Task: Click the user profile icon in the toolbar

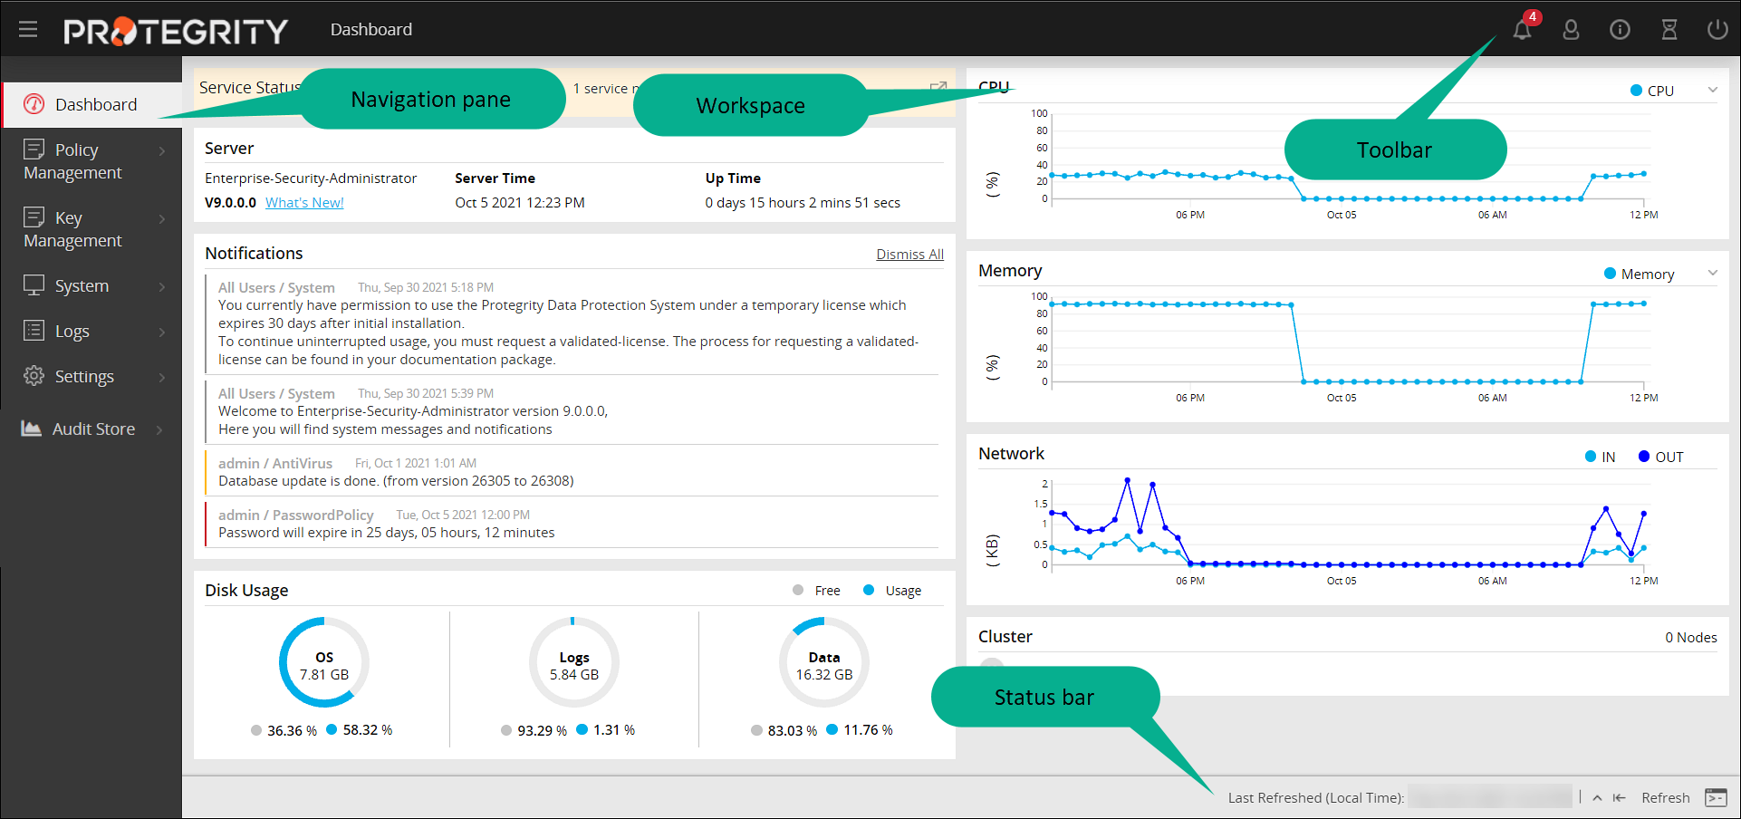Action: tap(1571, 29)
